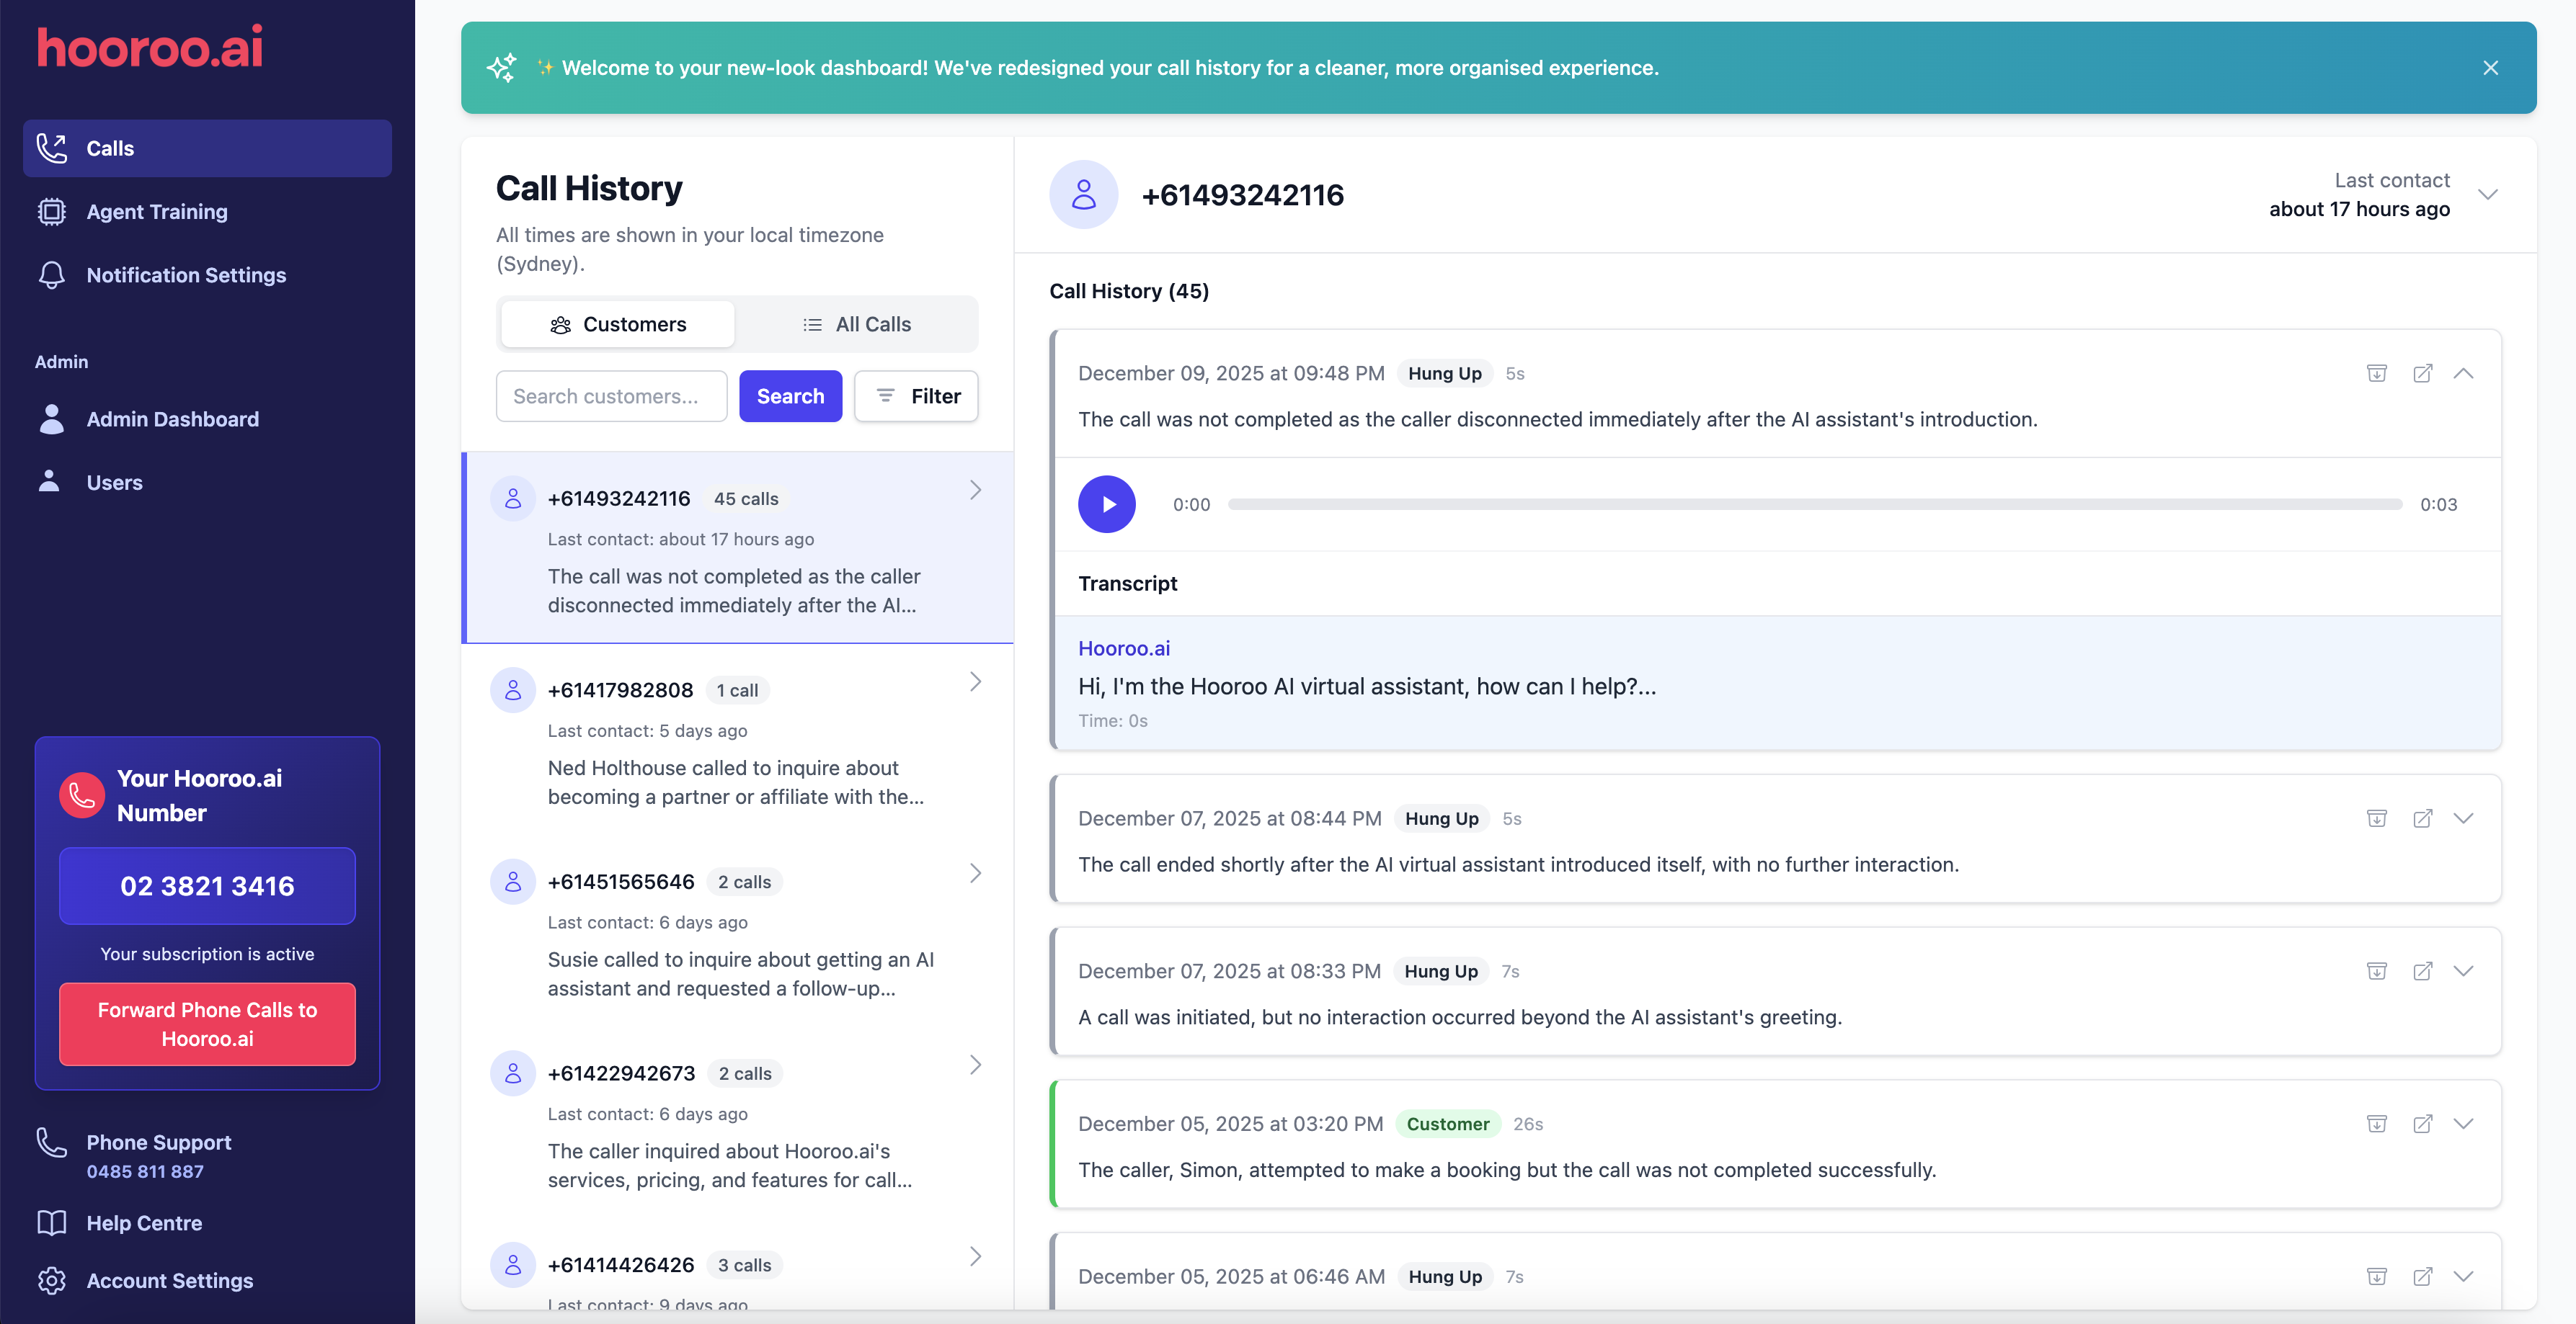The image size is (2576, 1324).
Task: Archive the December 05 03:20 PM call
Action: point(2376,1124)
